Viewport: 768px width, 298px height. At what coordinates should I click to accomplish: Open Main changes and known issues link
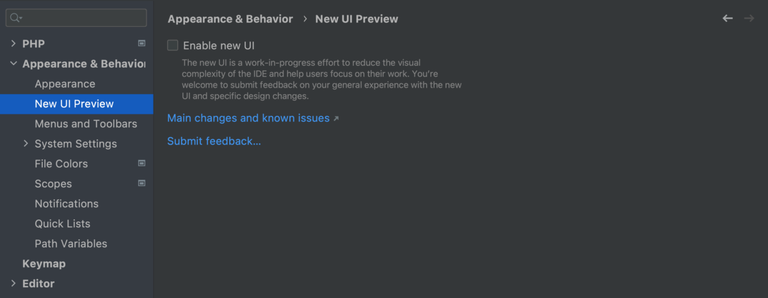(248, 118)
